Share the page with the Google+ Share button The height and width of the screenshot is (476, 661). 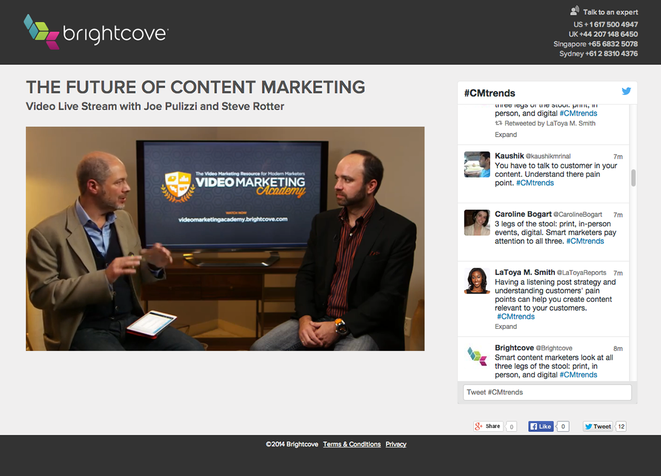pyautogui.click(x=488, y=426)
